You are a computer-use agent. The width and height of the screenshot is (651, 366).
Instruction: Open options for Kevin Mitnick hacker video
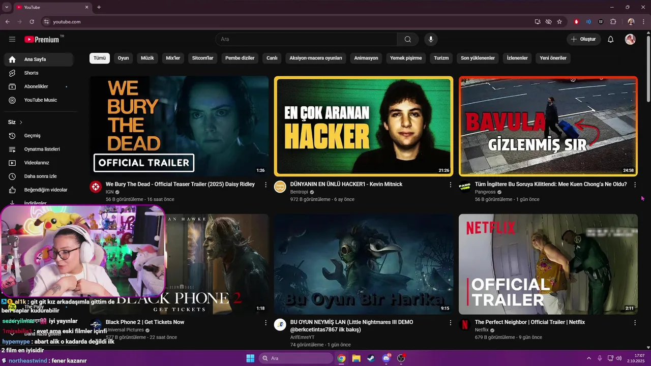pos(450,185)
